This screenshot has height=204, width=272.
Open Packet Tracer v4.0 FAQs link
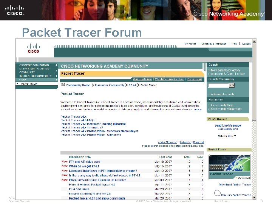tap(77, 120)
